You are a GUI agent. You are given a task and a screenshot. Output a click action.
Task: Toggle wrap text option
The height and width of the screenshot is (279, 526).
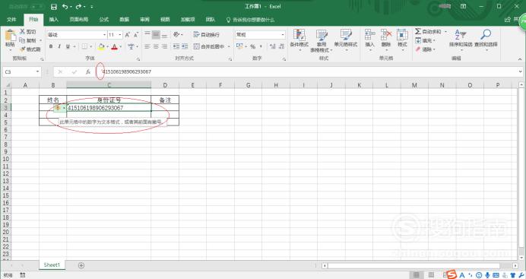(x=206, y=34)
